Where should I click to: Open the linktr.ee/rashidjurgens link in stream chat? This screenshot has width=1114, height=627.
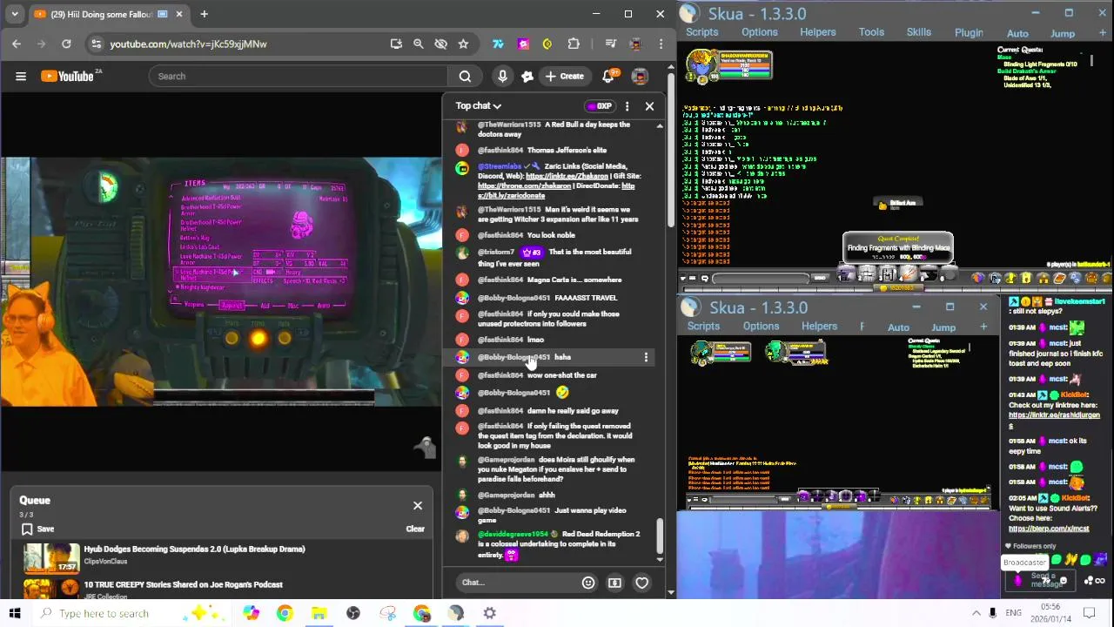(1054, 419)
